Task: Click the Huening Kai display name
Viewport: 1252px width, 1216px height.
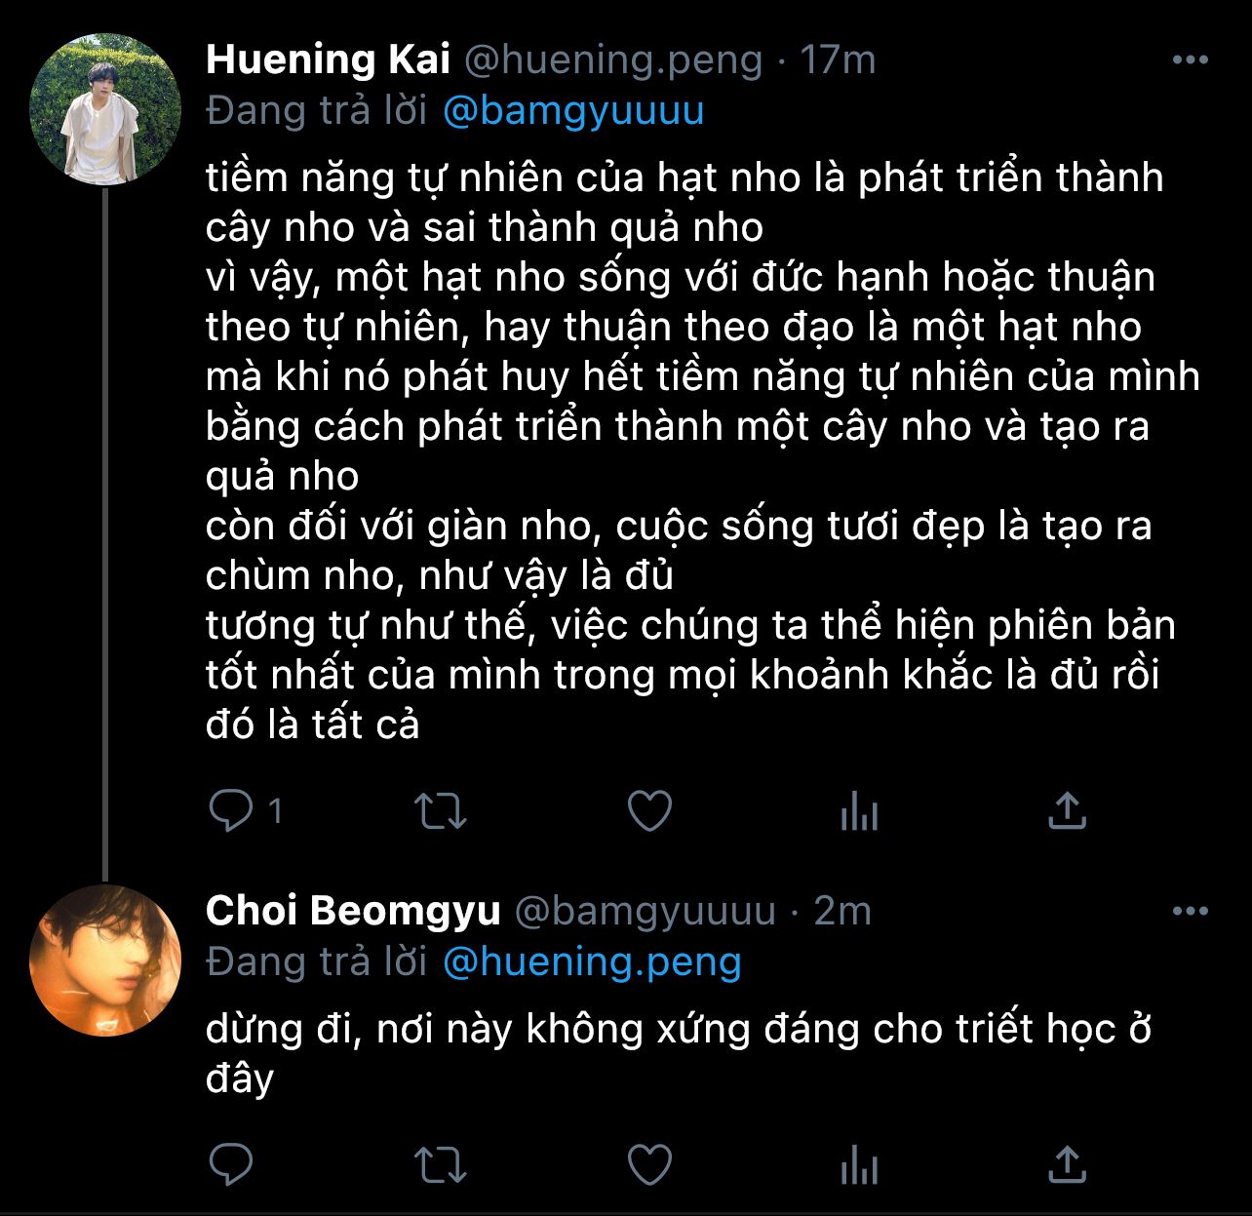Action: pos(328,60)
